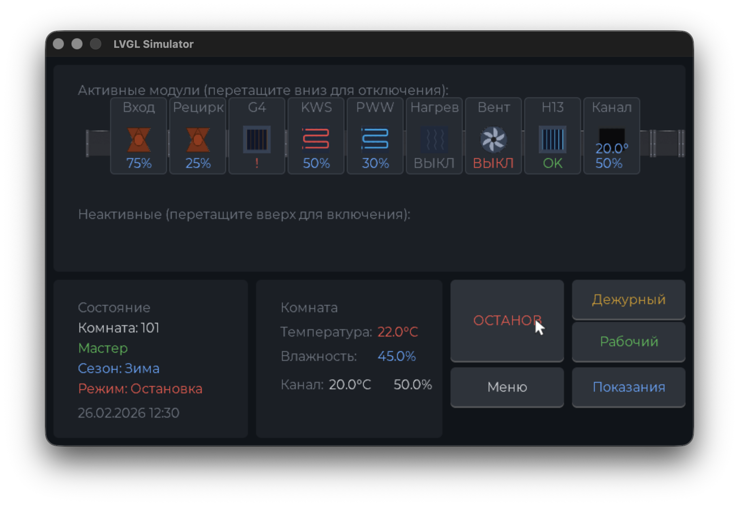739x506 pixels.
Task: Click the G4 filter module icon
Action: click(x=257, y=139)
